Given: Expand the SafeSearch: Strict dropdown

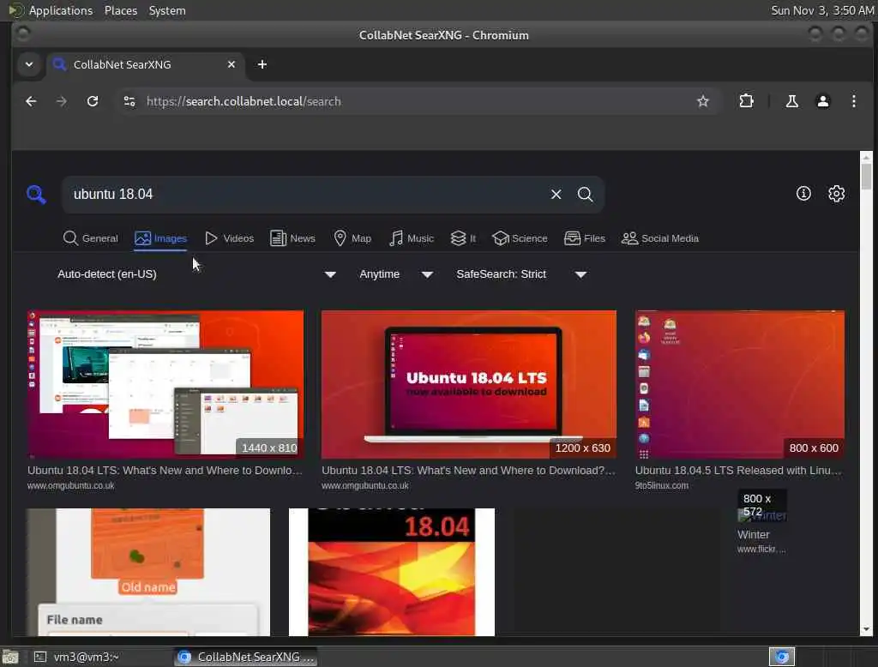Looking at the screenshot, I should [521, 274].
